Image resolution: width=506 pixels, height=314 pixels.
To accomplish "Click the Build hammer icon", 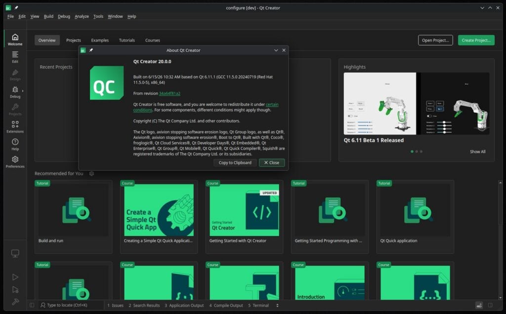I will click(x=15, y=302).
